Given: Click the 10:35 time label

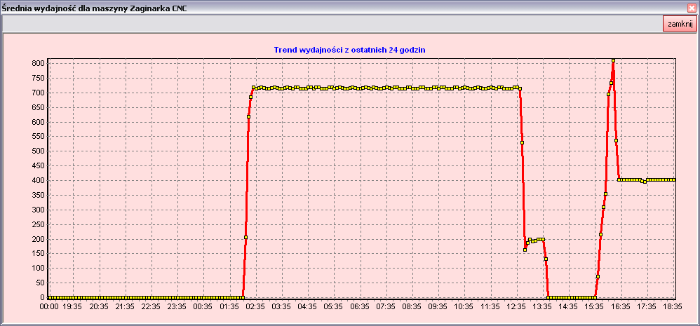Looking at the screenshot, I should 464,307.
